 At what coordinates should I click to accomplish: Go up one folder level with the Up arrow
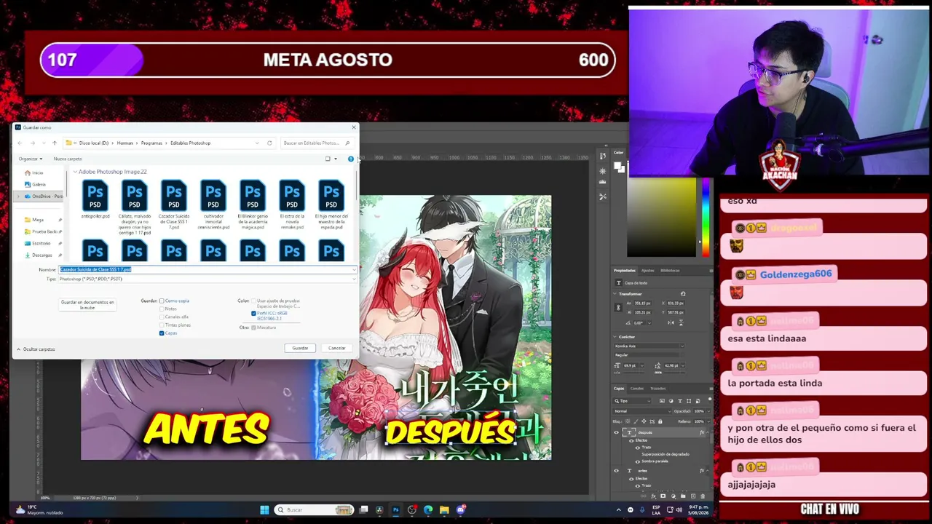(54, 143)
